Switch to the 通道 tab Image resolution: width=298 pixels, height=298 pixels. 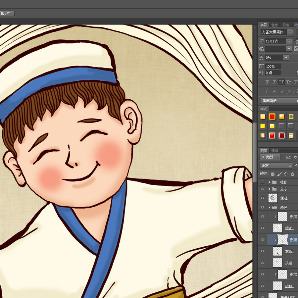click(274, 151)
